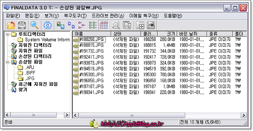Select 루트디렉터리 in the tree

[32, 34]
